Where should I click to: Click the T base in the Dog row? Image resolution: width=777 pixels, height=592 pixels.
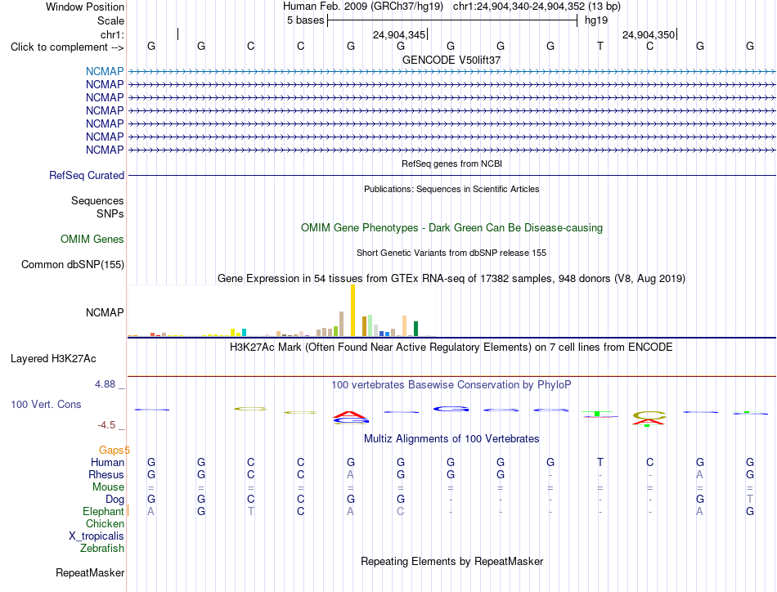pos(750,499)
